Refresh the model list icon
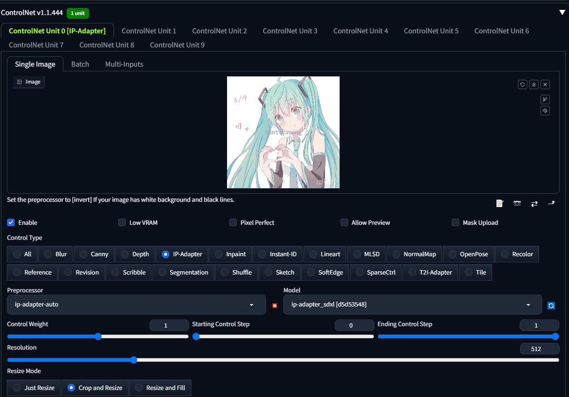This screenshot has height=397, width=569. coord(551,305)
